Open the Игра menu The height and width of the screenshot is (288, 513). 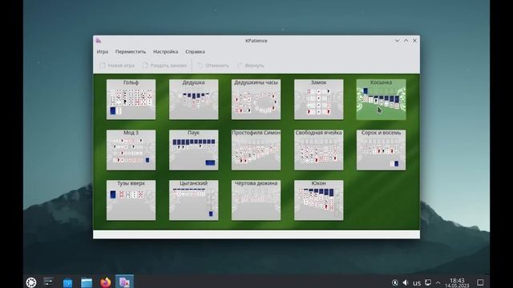point(103,51)
